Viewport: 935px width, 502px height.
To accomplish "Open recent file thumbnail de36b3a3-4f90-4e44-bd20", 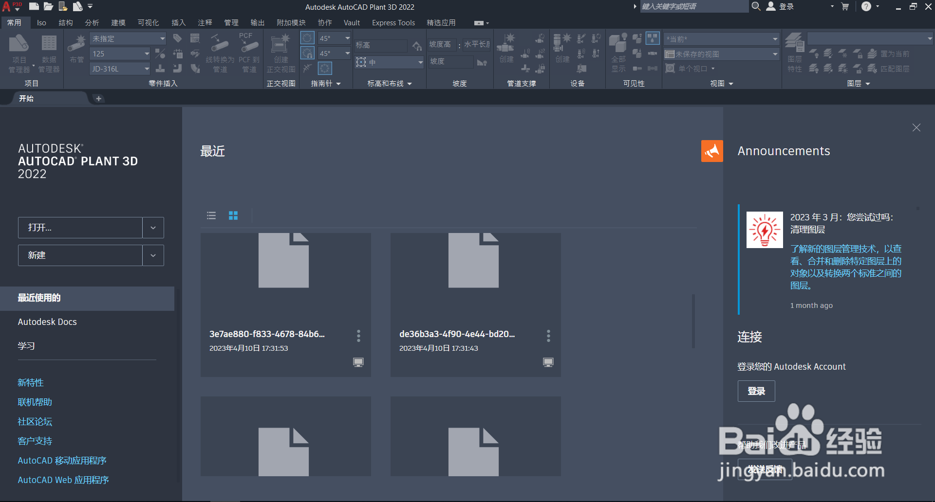I will [476, 305].
